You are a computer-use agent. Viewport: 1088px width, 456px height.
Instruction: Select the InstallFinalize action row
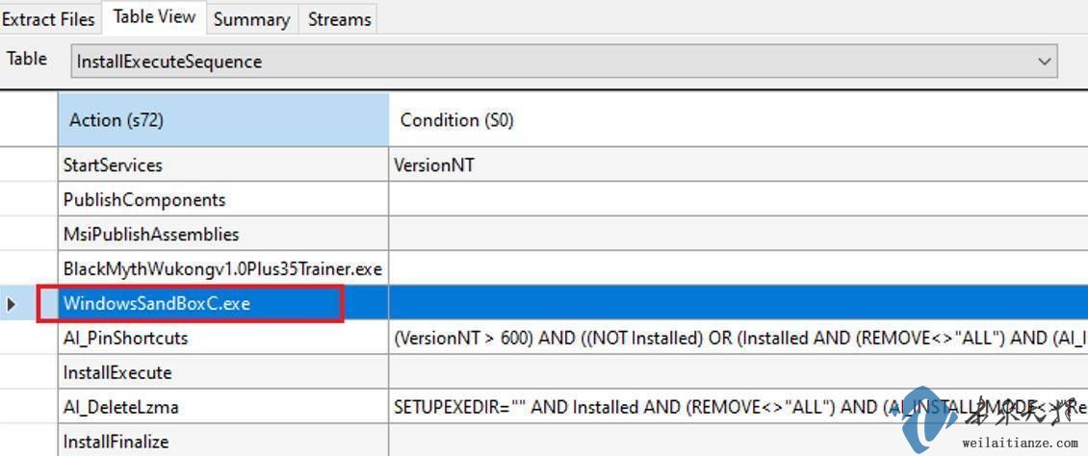pos(223,442)
